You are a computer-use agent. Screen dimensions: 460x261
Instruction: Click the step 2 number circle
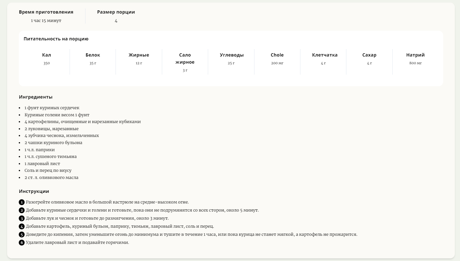[22, 210]
